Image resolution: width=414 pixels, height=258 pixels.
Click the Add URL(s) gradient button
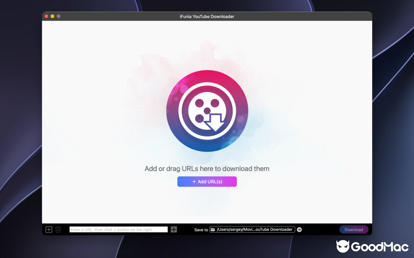tap(207, 182)
